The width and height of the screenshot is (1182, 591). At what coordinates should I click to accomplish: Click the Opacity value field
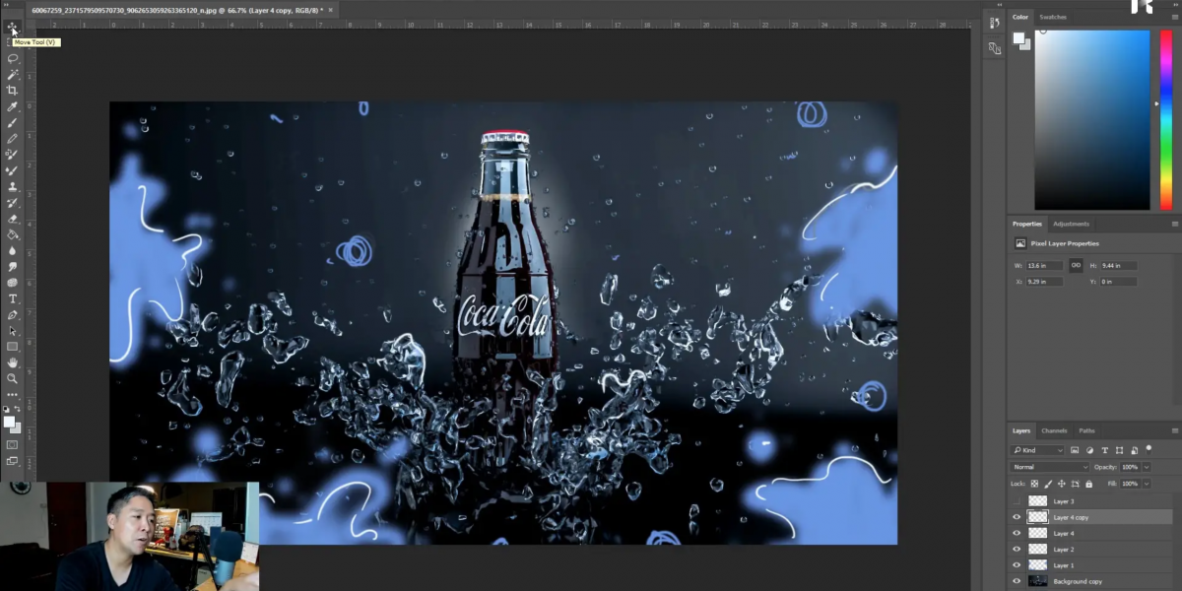(1130, 467)
